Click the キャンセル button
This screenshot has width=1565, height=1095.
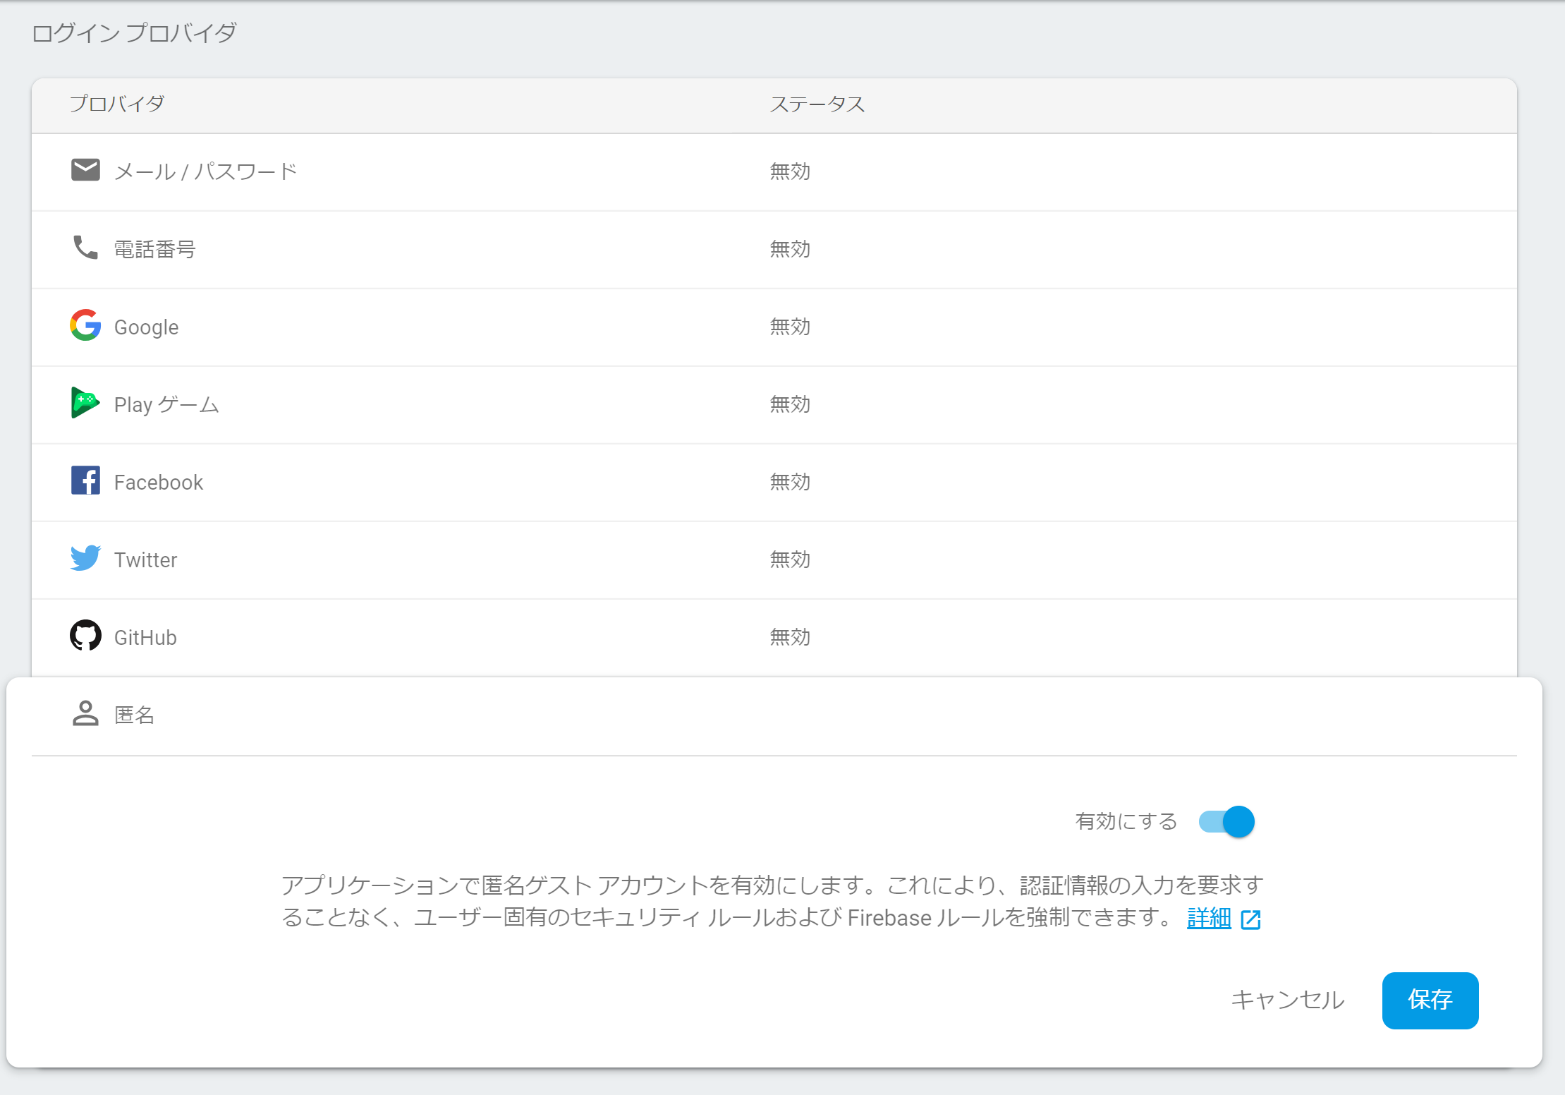pos(1288,1000)
